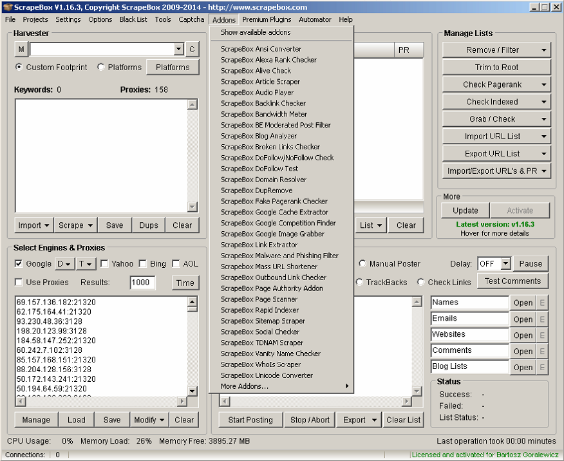
Task: Choose the Check Links radio option
Action: pos(421,282)
